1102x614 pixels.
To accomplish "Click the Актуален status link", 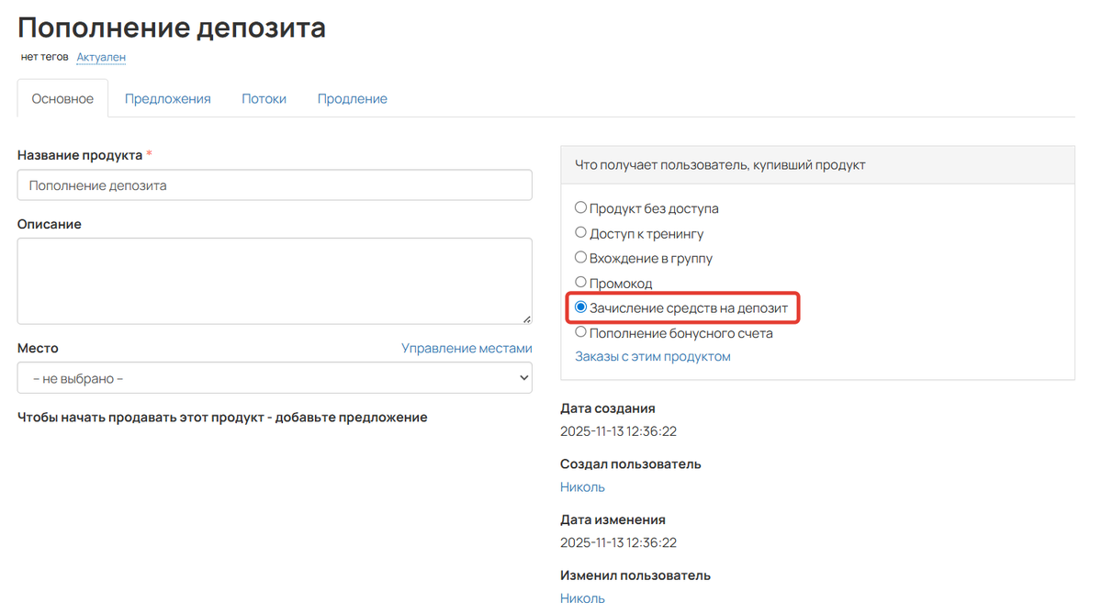I will (100, 57).
